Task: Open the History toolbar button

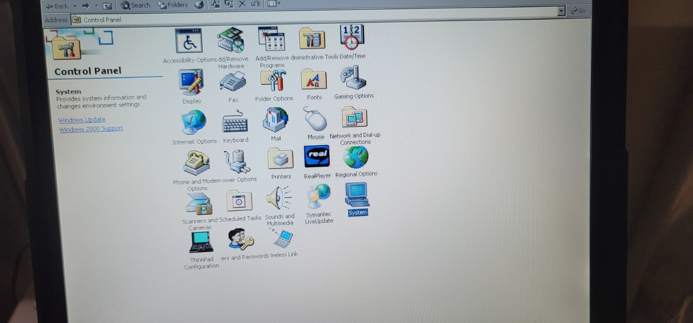Action: coord(199,5)
